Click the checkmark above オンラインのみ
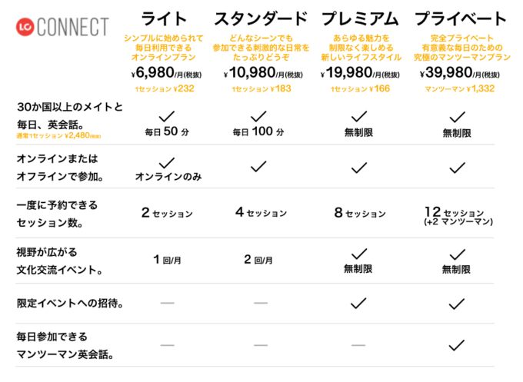This screenshot has height=382, width=523. (x=166, y=163)
